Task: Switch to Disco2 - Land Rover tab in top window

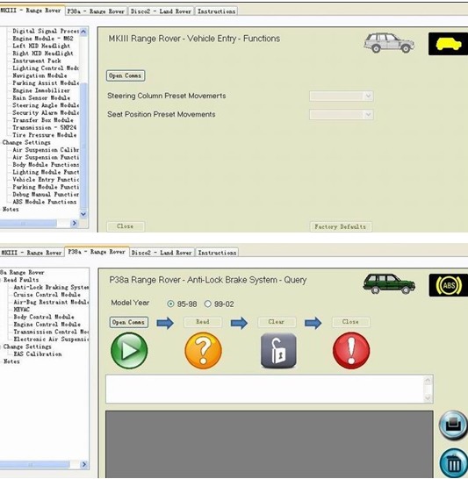Action: 161,11
